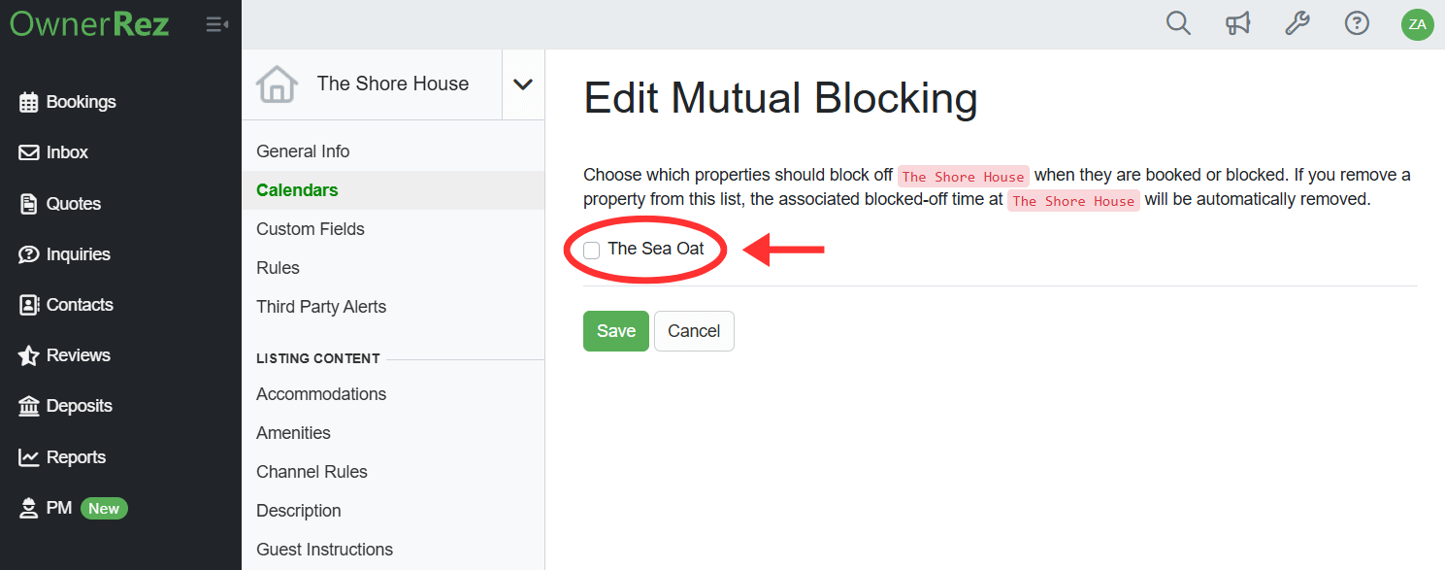Cancel editing mutual blocking
Image resolution: width=1445 pixels, height=570 pixels.
tap(694, 331)
